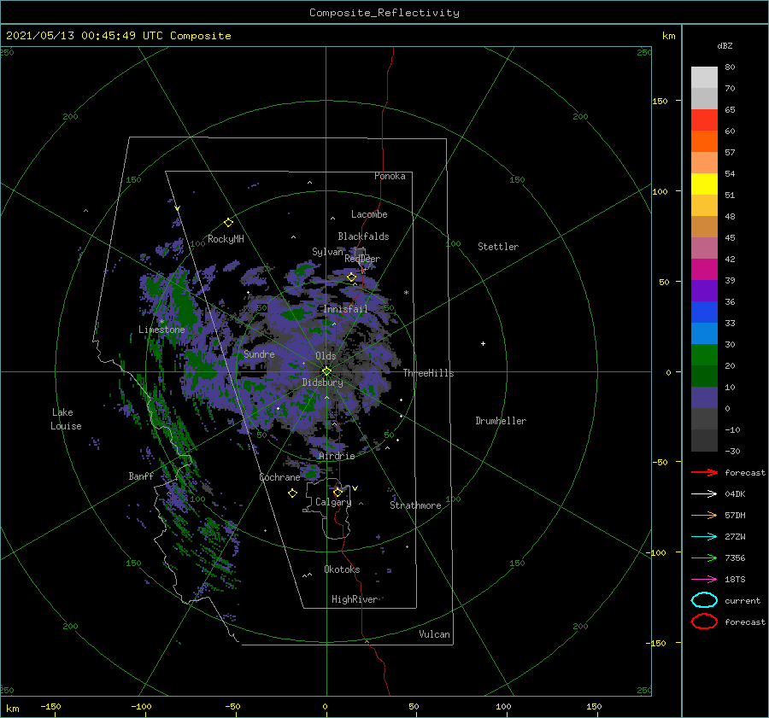Click the Lake Louise label

(x=66, y=419)
